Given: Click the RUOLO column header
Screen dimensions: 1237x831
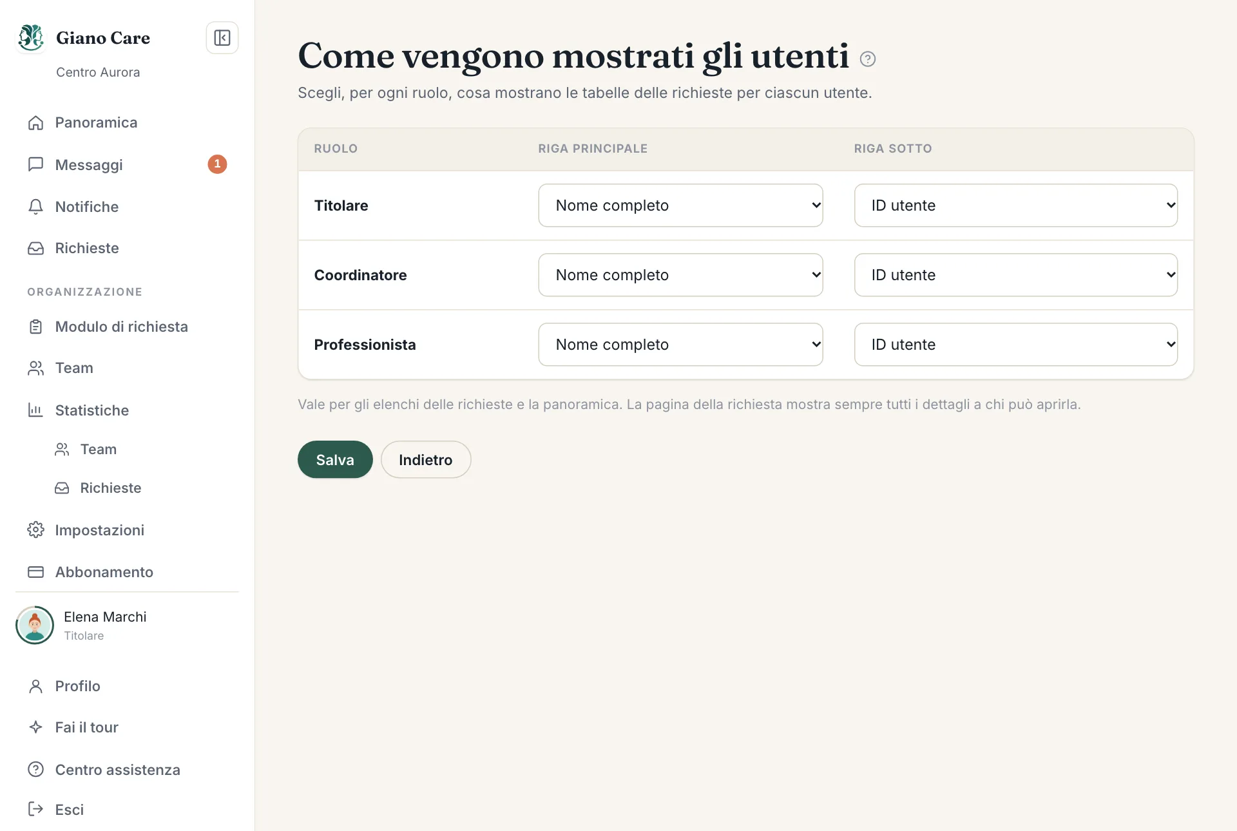Looking at the screenshot, I should pos(336,149).
